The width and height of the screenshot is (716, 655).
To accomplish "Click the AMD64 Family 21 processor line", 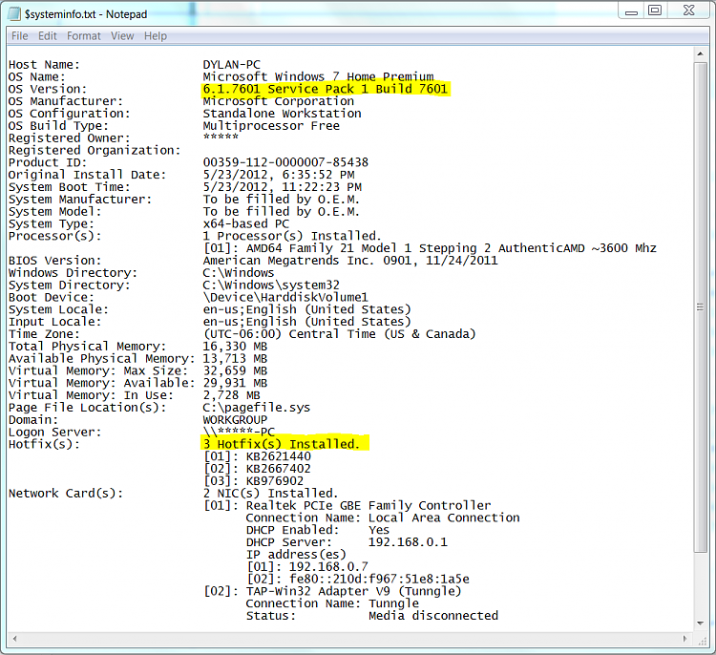I will [431, 248].
